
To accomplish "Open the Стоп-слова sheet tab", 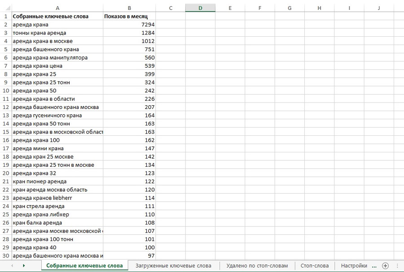I will click(315, 266).
